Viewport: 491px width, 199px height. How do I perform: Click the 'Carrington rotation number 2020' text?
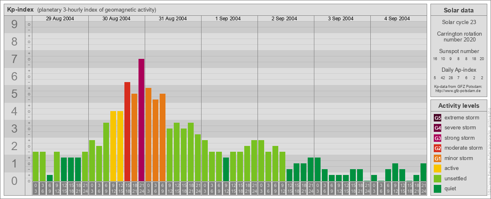459,36
